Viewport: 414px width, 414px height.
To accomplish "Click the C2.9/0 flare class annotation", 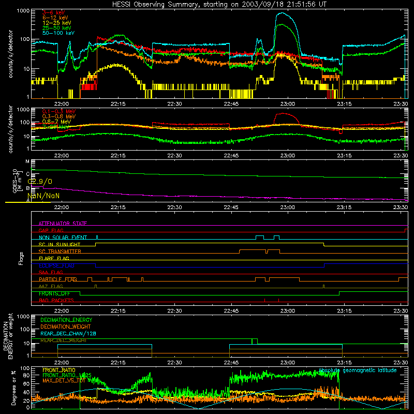I will [x=40, y=182].
